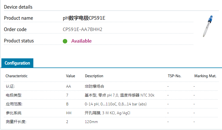
Task: Click the AA value cell
Action: click(69, 86)
